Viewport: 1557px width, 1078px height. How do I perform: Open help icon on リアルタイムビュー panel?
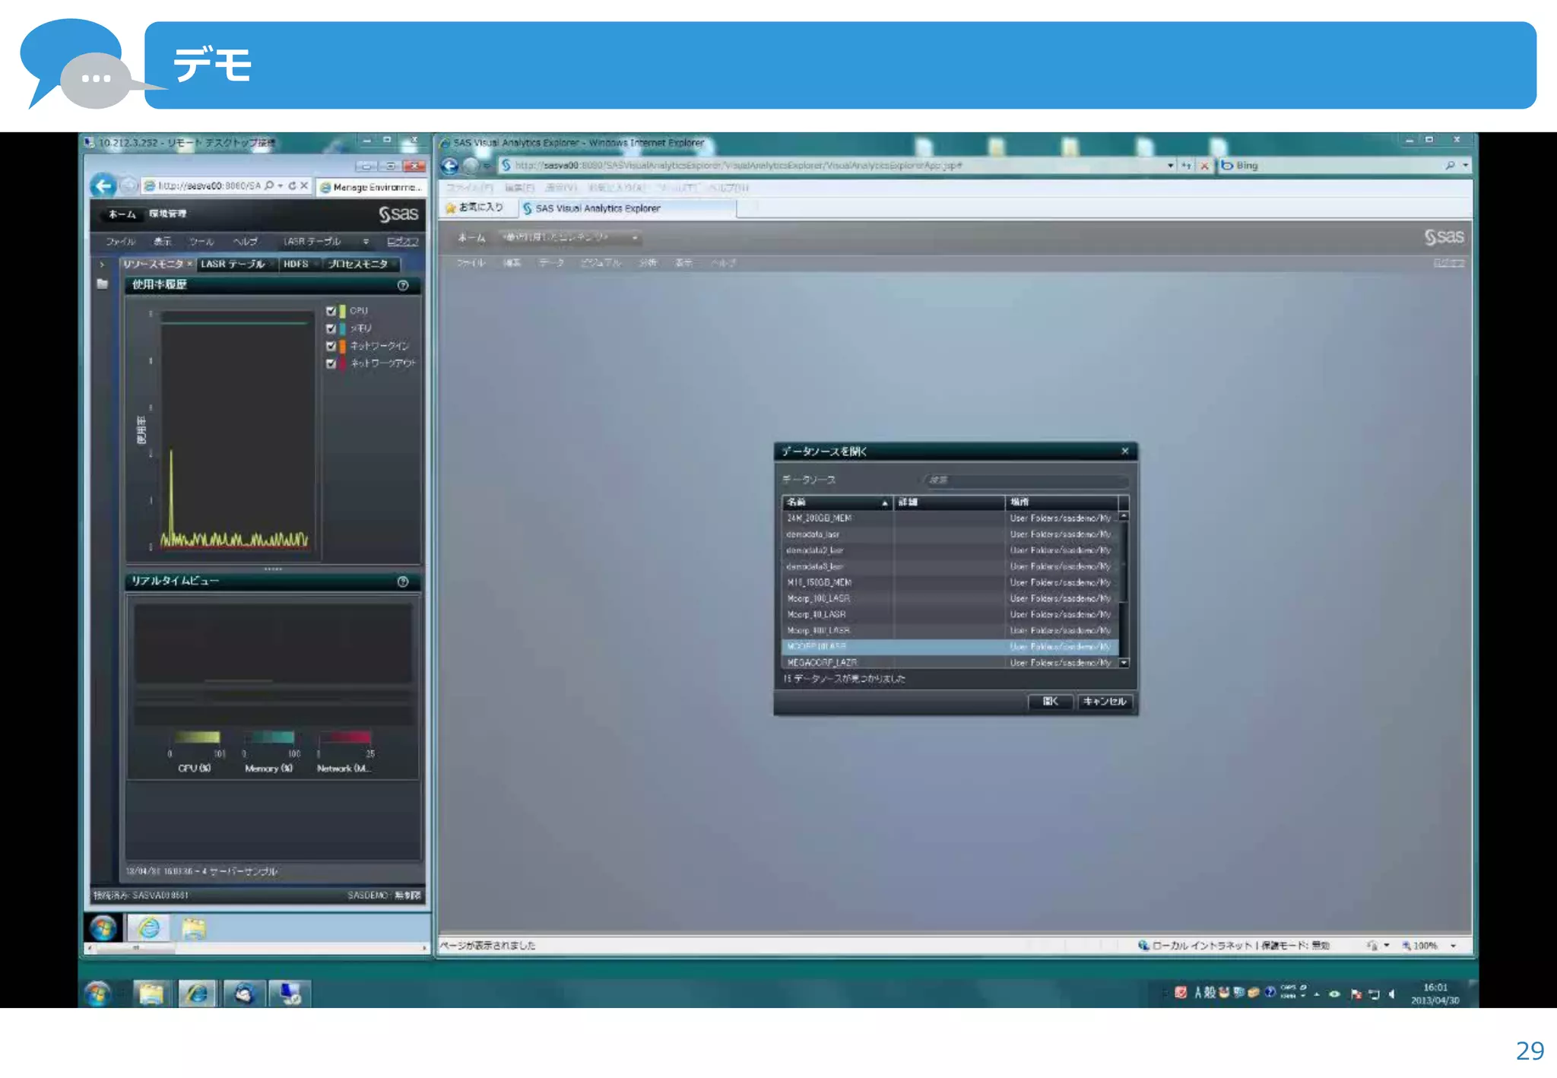(x=403, y=582)
